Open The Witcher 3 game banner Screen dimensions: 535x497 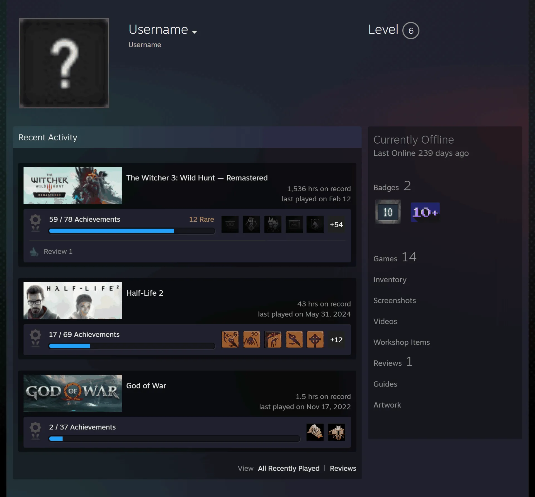point(73,185)
